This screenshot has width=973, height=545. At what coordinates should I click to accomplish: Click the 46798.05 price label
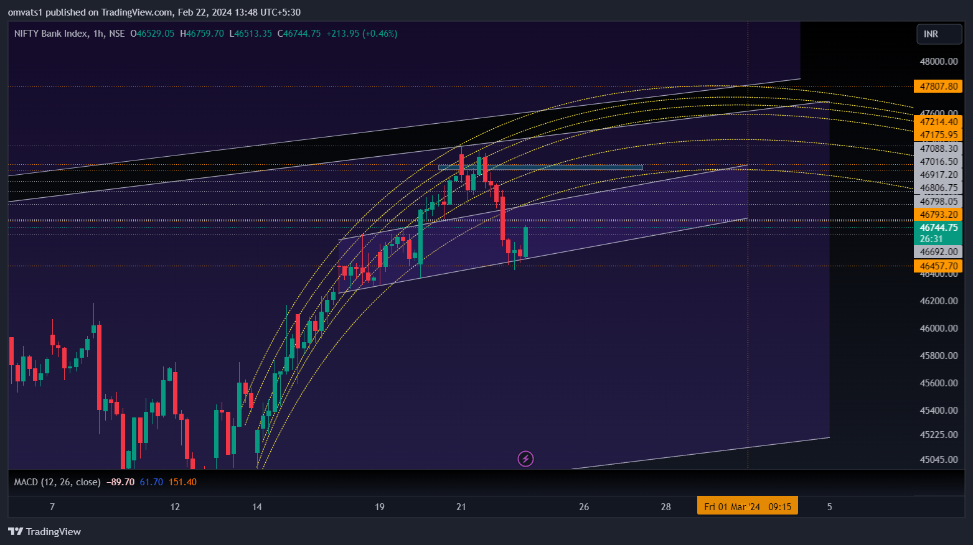click(938, 202)
